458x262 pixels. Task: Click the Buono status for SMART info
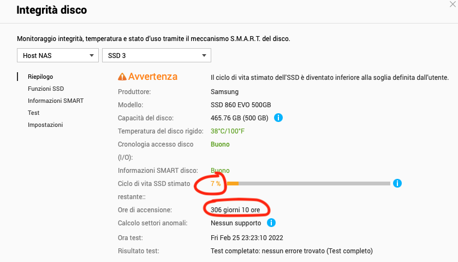coord(220,171)
